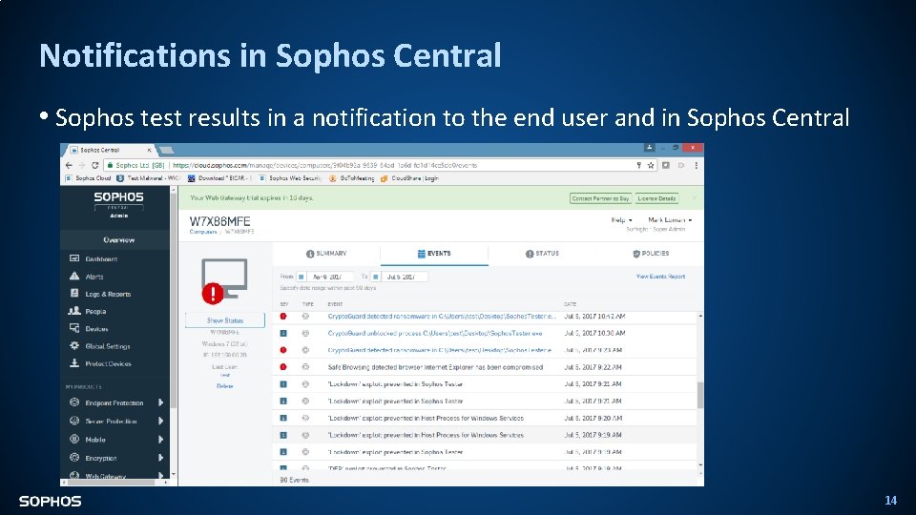Expand the Endpoint Protection submenu arrow
Screen dimensions: 916x515
click(160, 402)
